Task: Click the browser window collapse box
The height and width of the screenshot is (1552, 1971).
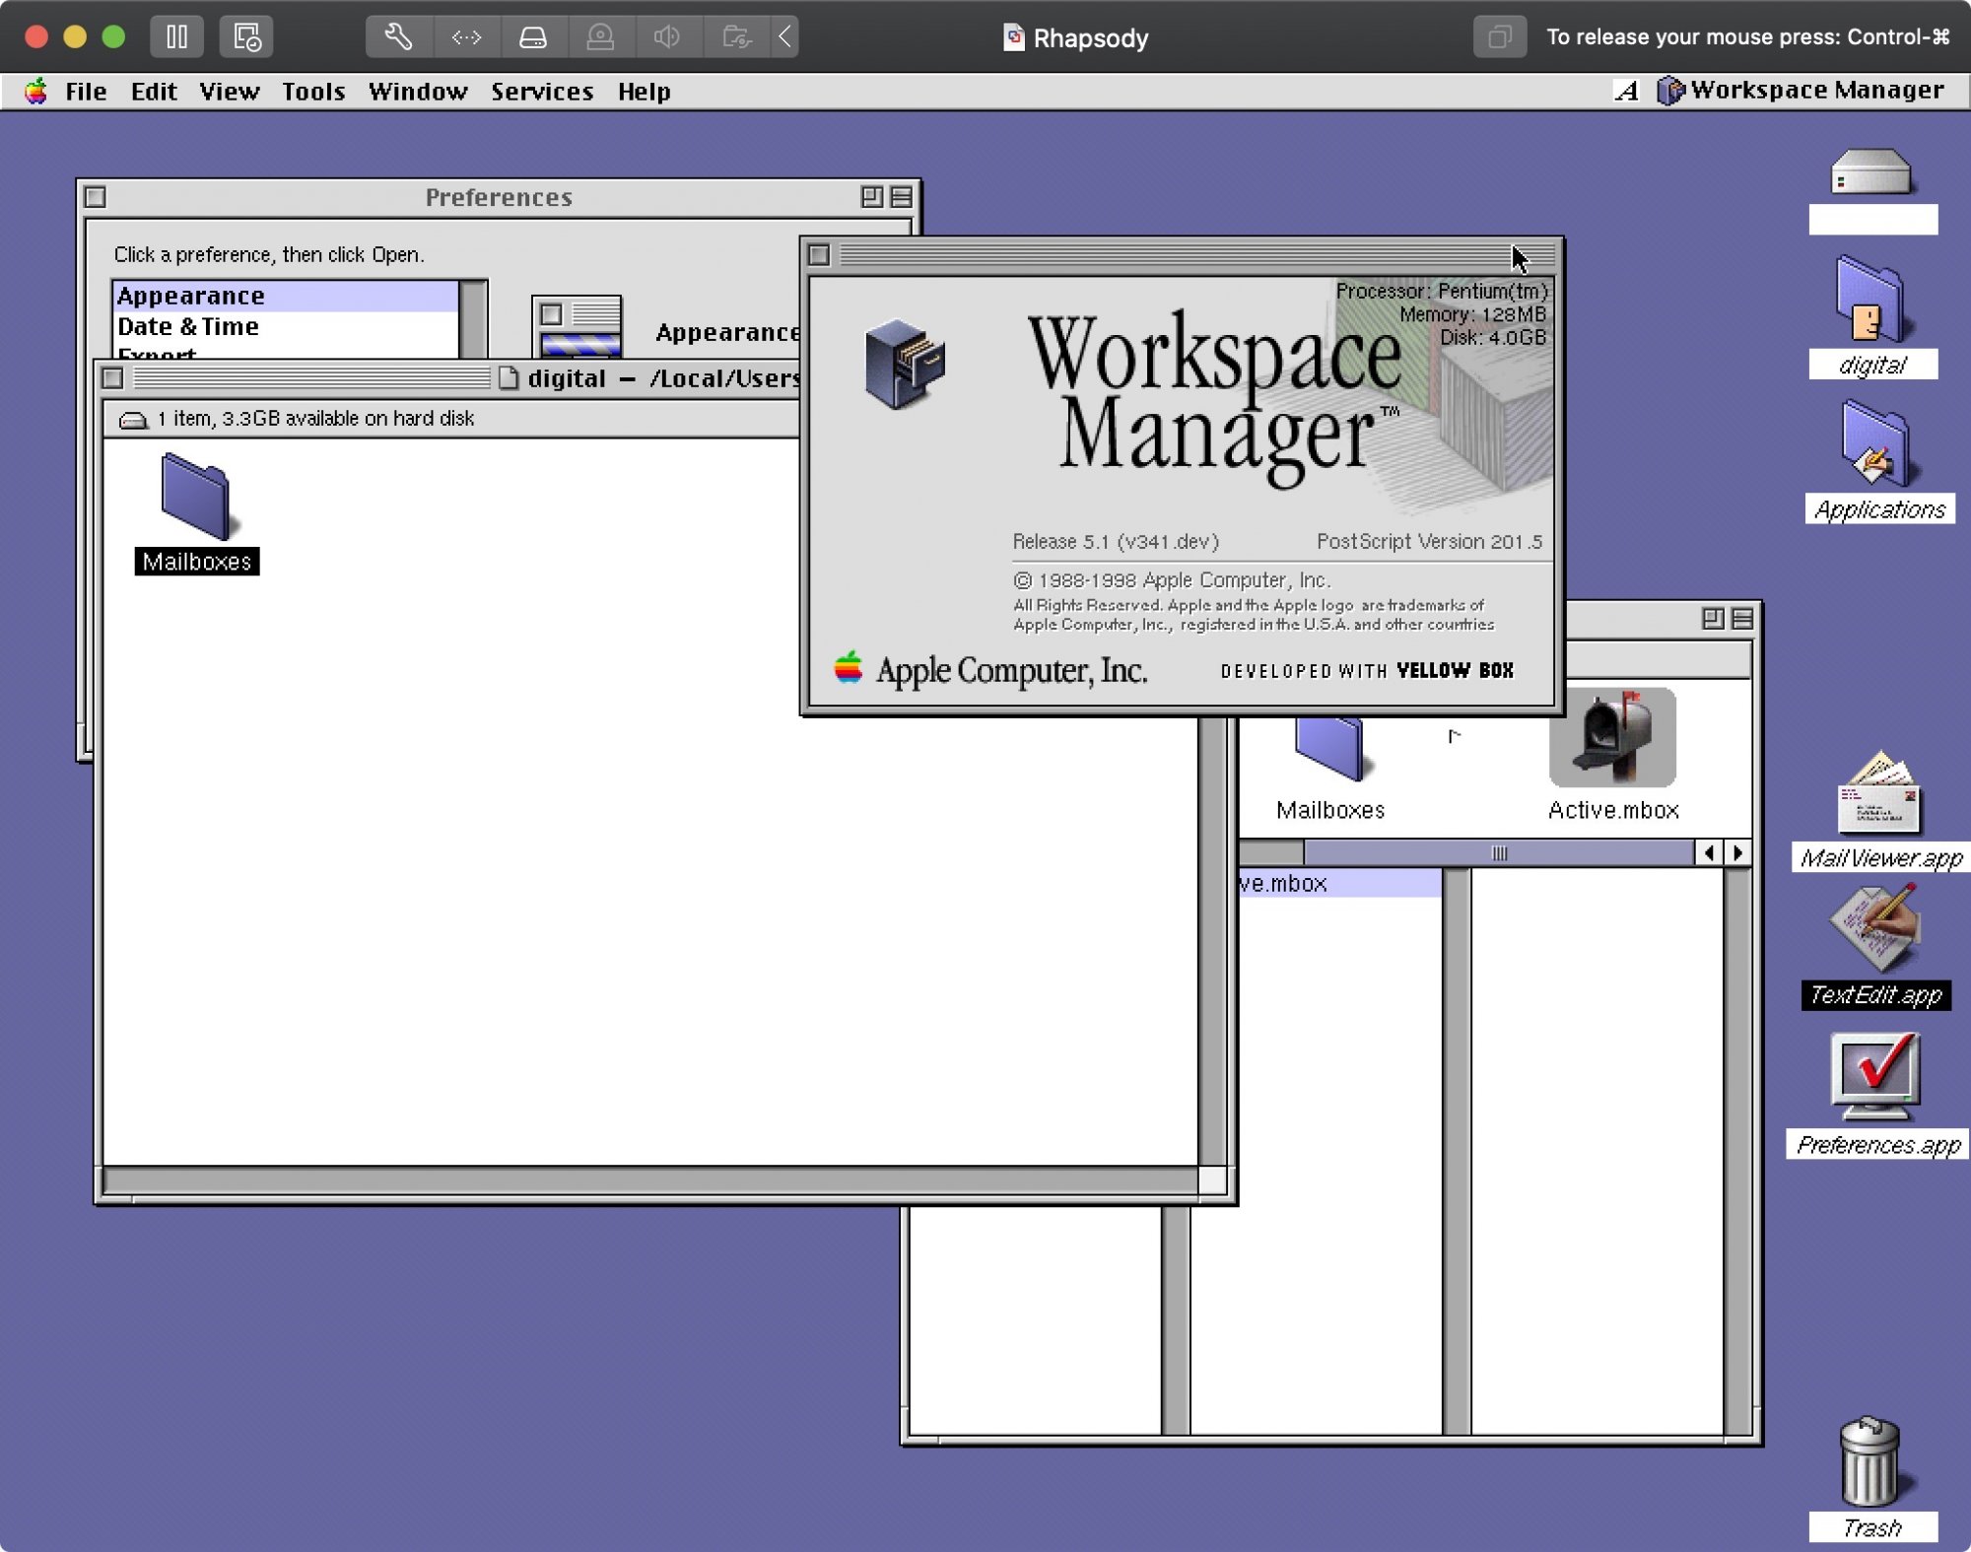Action: point(1742,618)
